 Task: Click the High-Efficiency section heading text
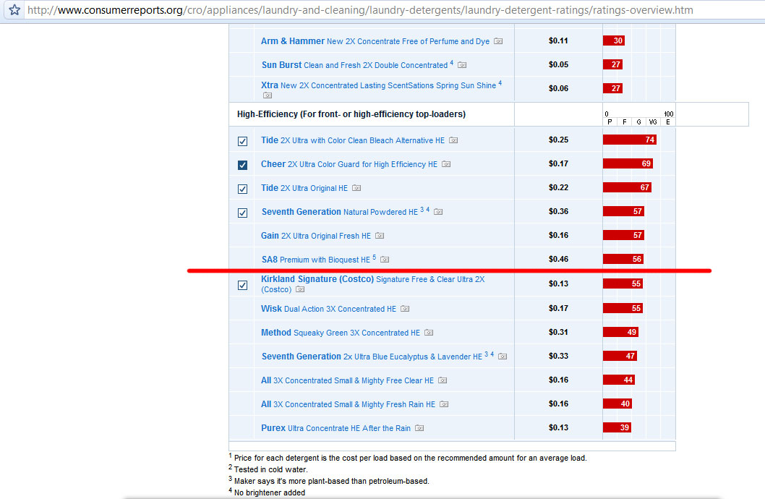351,114
